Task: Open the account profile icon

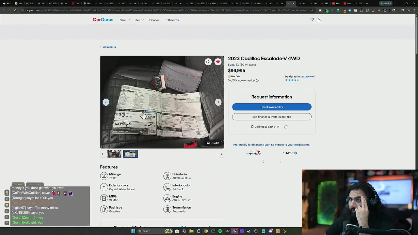Action: coord(319,20)
